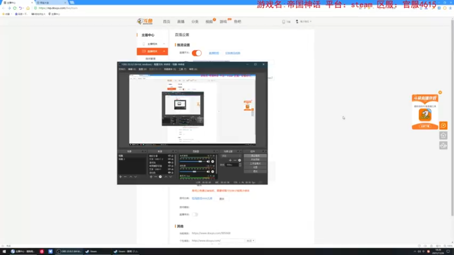Toggle eye visibility for 文本 (GDI+) 2 source
Viewport: 454px width, 255px height.
(169, 159)
